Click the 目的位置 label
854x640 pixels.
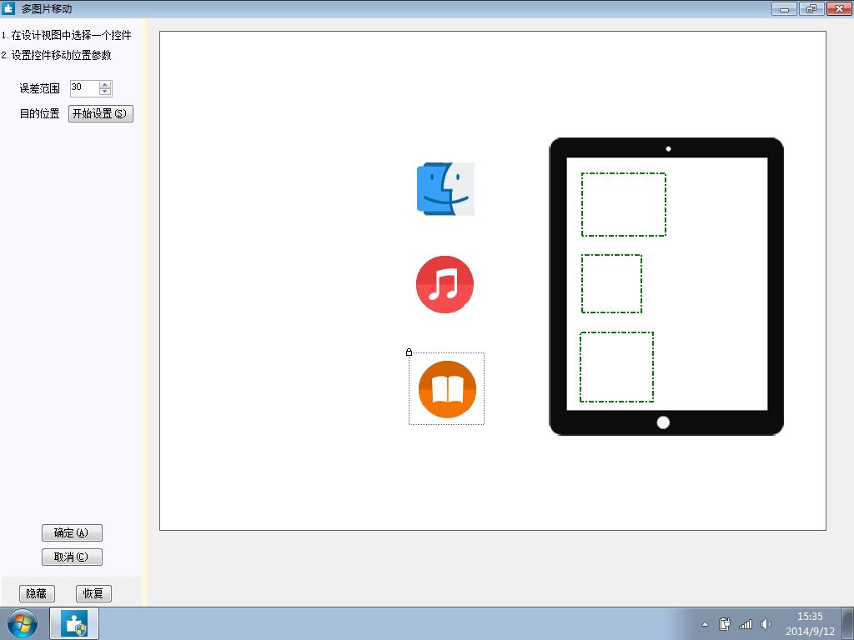(40, 113)
